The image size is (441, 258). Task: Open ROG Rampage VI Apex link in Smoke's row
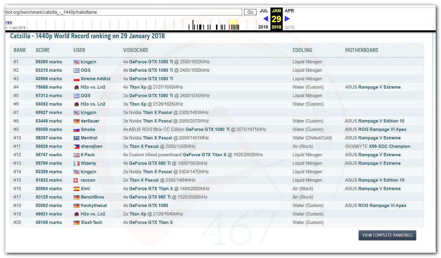click(382, 129)
